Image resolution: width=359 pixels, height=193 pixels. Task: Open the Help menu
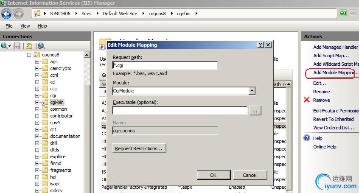tap(42, 26)
